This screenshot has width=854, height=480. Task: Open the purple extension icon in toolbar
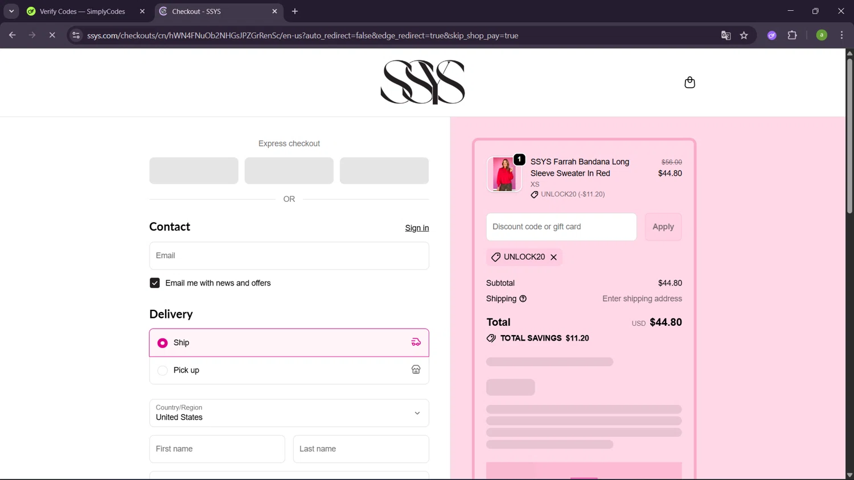pos(772,35)
